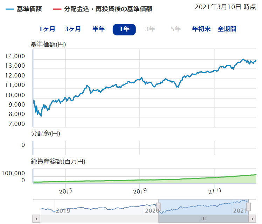Viewport: 262px width, 224px height.
Task: Choose the 半年 time range
Action: pos(98,29)
